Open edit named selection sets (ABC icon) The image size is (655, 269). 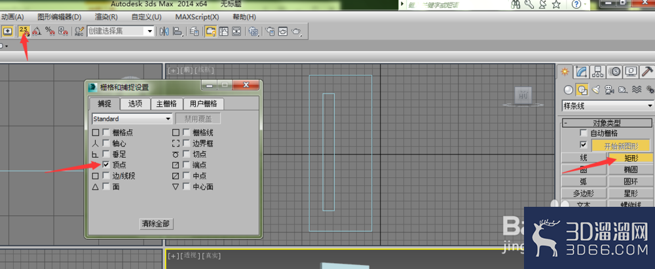point(79,31)
